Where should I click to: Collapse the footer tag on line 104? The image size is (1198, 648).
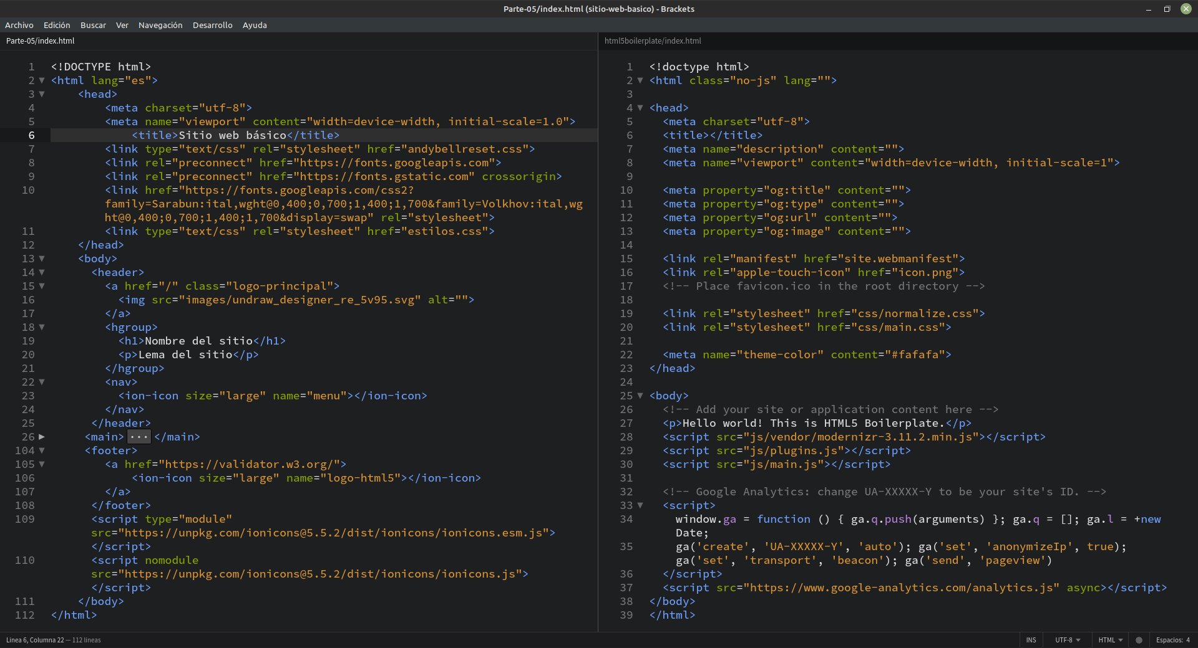point(42,450)
